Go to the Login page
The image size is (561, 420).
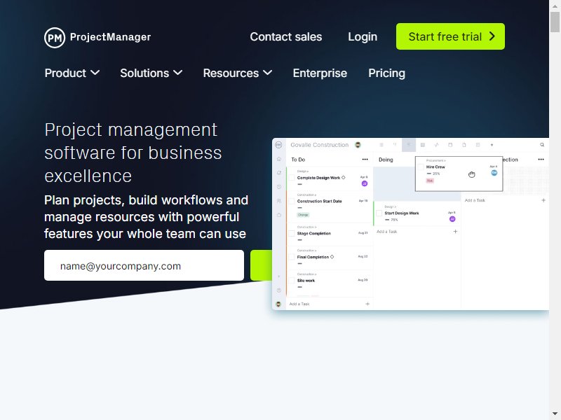point(363,37)
